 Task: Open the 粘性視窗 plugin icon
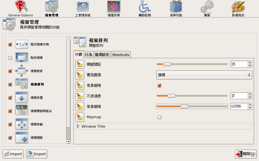click(21, 58)
